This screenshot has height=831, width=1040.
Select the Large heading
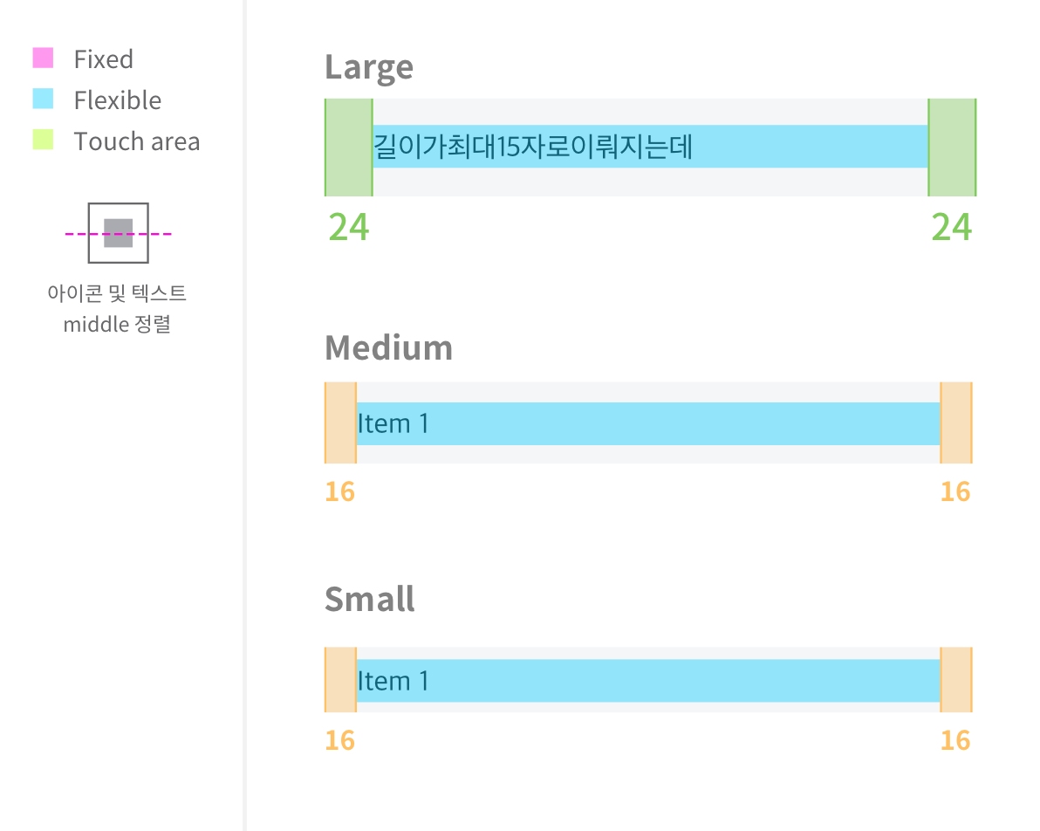(x=369, y=68)
